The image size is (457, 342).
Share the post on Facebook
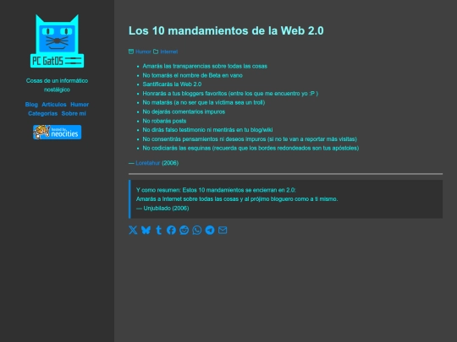171,230
